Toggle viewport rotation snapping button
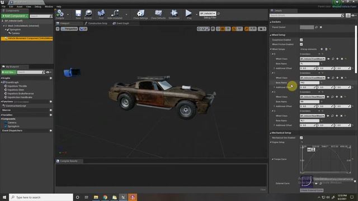This screenshot has height=201, width=358. 234,29
